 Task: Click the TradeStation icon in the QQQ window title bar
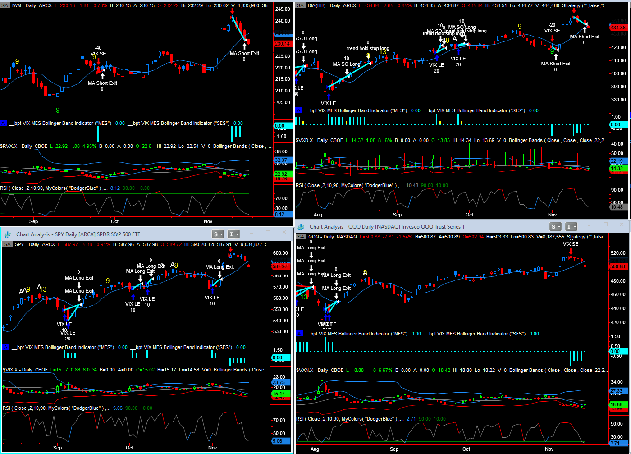coord(301,226)
